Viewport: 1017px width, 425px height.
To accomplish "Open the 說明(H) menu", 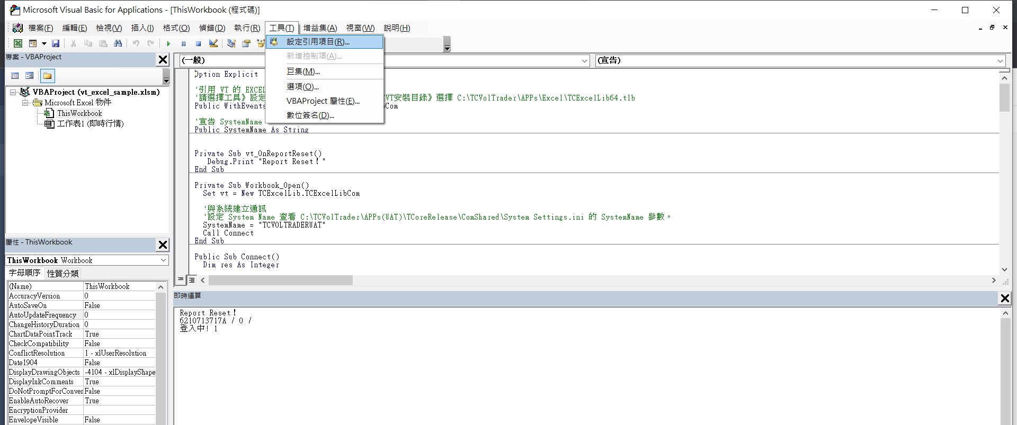I will click(x=397, y=28).
